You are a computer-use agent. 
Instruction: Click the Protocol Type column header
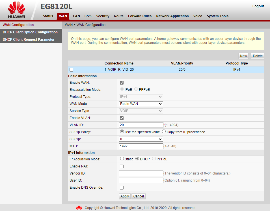pyautogui.click(x=237, y=63)
